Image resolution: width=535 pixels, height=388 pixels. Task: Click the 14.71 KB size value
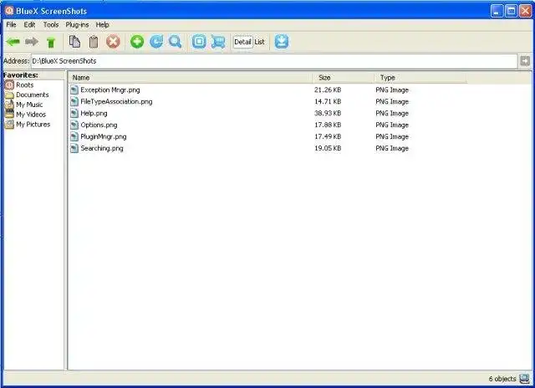tap(328, 102)
